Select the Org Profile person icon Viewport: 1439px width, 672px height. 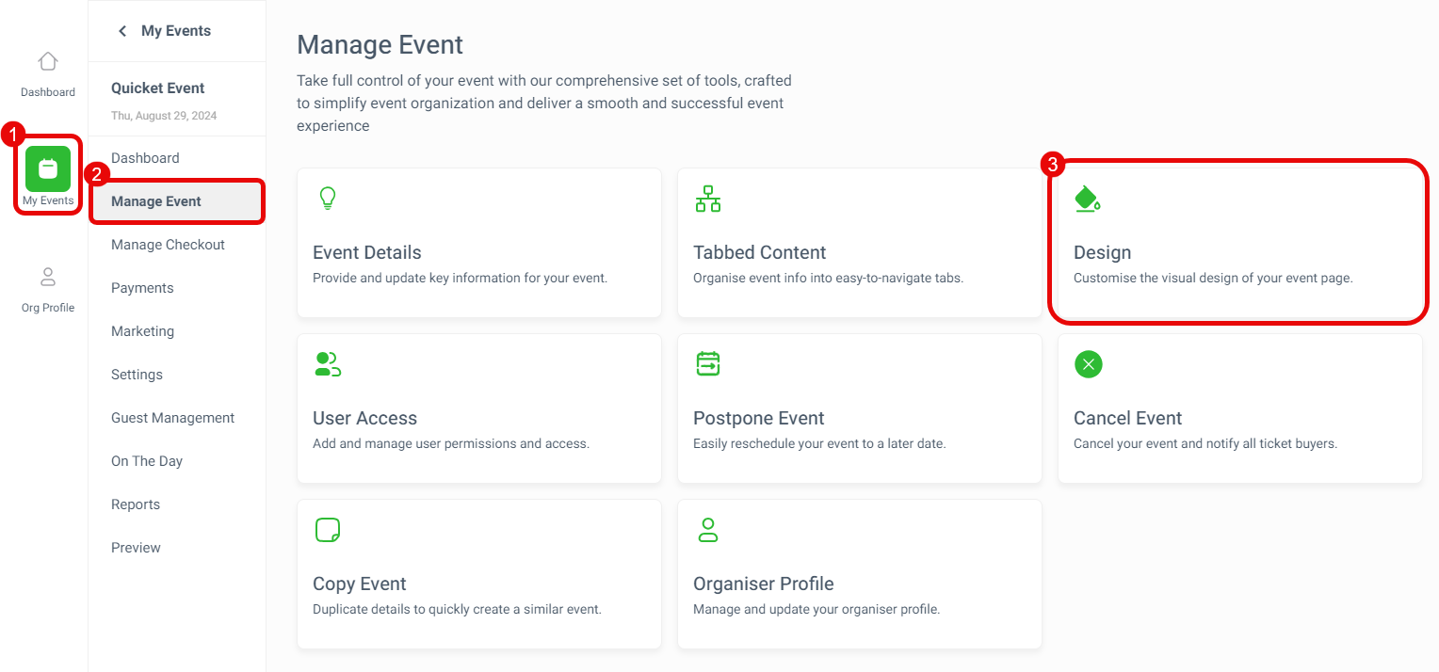click(48, 277)
